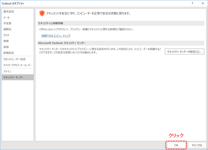This screenshot has width=208, height=150.
Task: Open クイック アクセス ツール バー settings
Action: 18,65
